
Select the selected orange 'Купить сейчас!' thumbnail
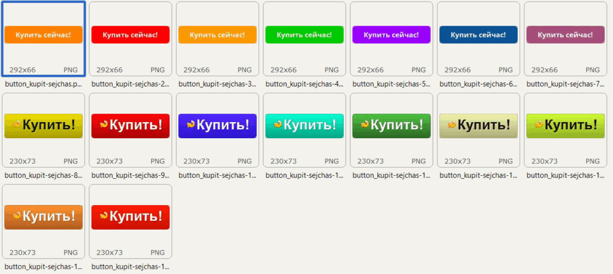pyautogui.click(x=43, y=35)
